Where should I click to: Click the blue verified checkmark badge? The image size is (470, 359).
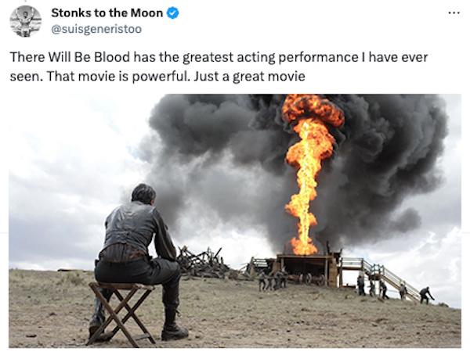tap(172, 13)
